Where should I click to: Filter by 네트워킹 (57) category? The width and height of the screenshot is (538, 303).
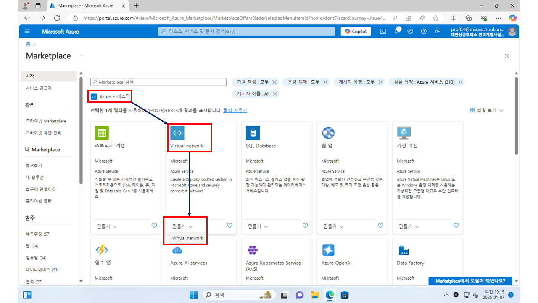(38, 234)
